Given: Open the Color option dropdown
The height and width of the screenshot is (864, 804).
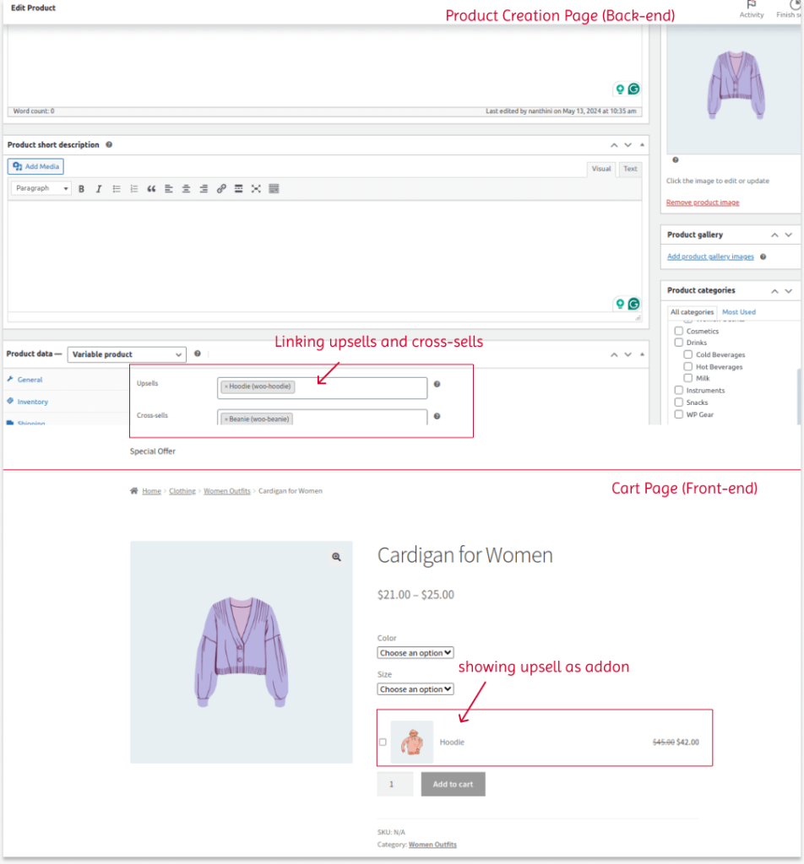Looking at the screenshot, I should tap(416, 653).
